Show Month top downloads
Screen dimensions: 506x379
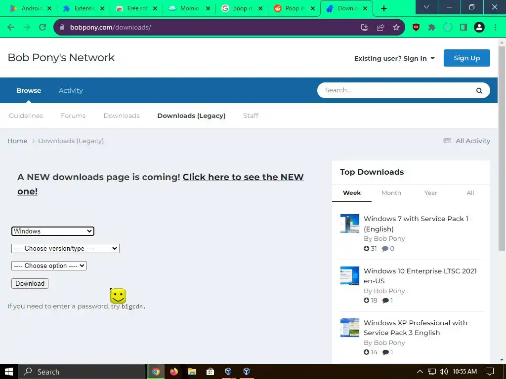pos(391,193)
